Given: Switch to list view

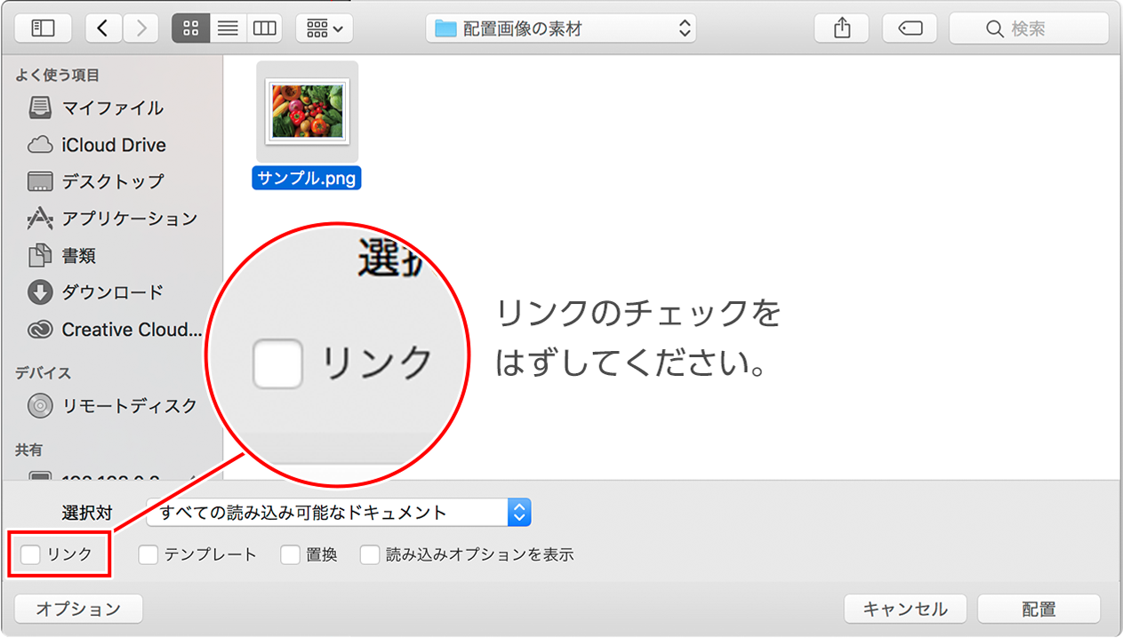Looking at the screenshot, I should [228, 28].
